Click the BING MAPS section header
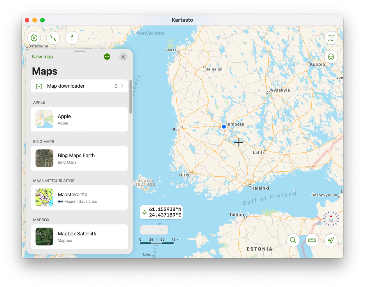 44,142
